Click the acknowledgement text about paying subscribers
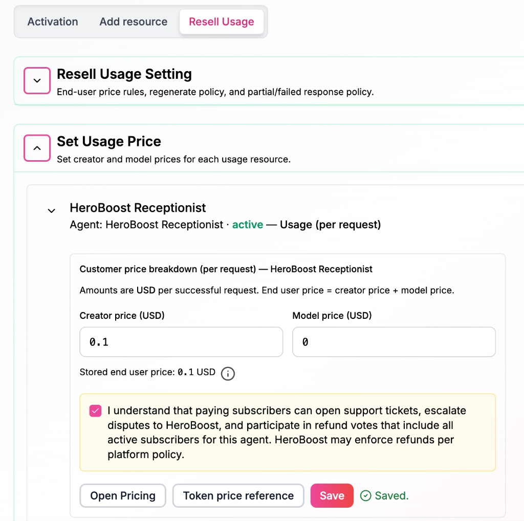 pyautogui.click(x=287, y=432)
